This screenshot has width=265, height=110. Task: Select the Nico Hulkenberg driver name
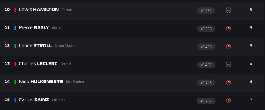41,82
